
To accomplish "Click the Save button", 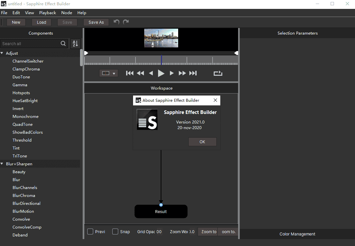I will point(67,22).
